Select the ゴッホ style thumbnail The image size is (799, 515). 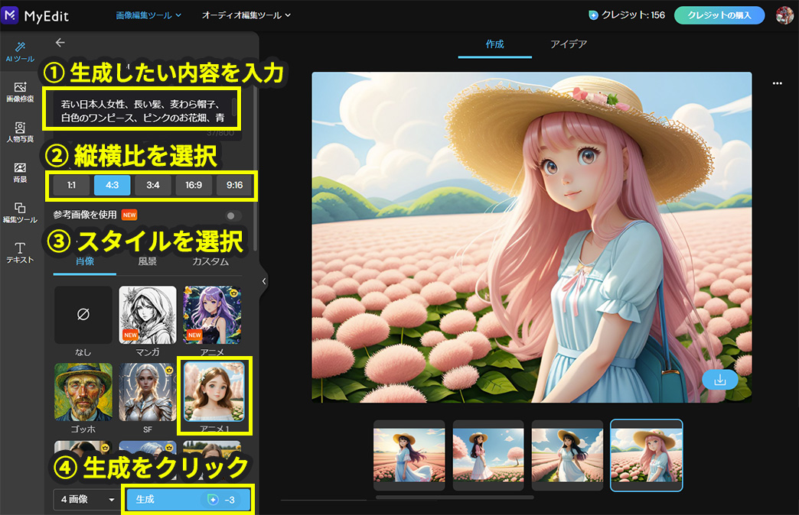tap(83, 392)
